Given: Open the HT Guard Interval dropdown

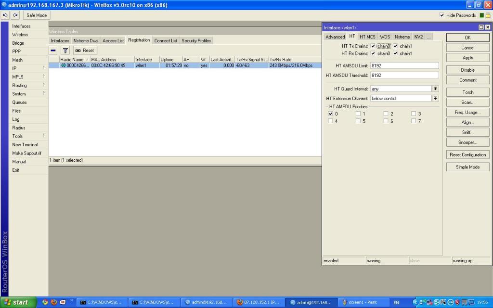Looking at the screenshot, I should point(435,89).
